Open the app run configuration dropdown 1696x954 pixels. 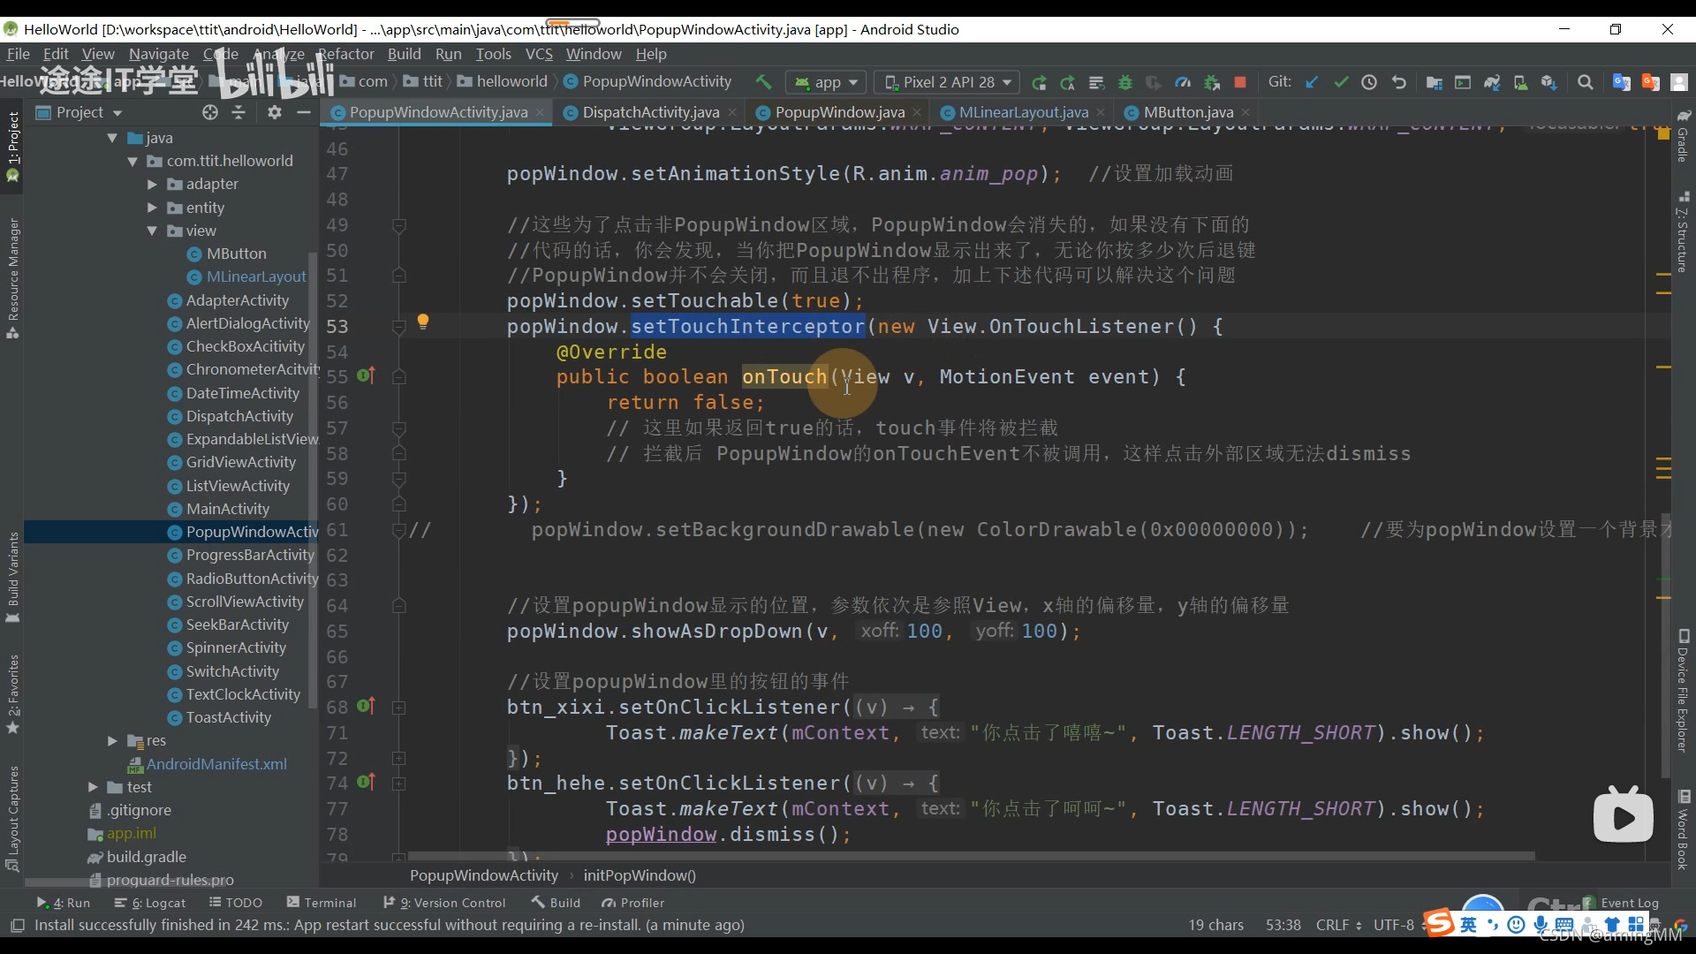click(x=826, y=82)
